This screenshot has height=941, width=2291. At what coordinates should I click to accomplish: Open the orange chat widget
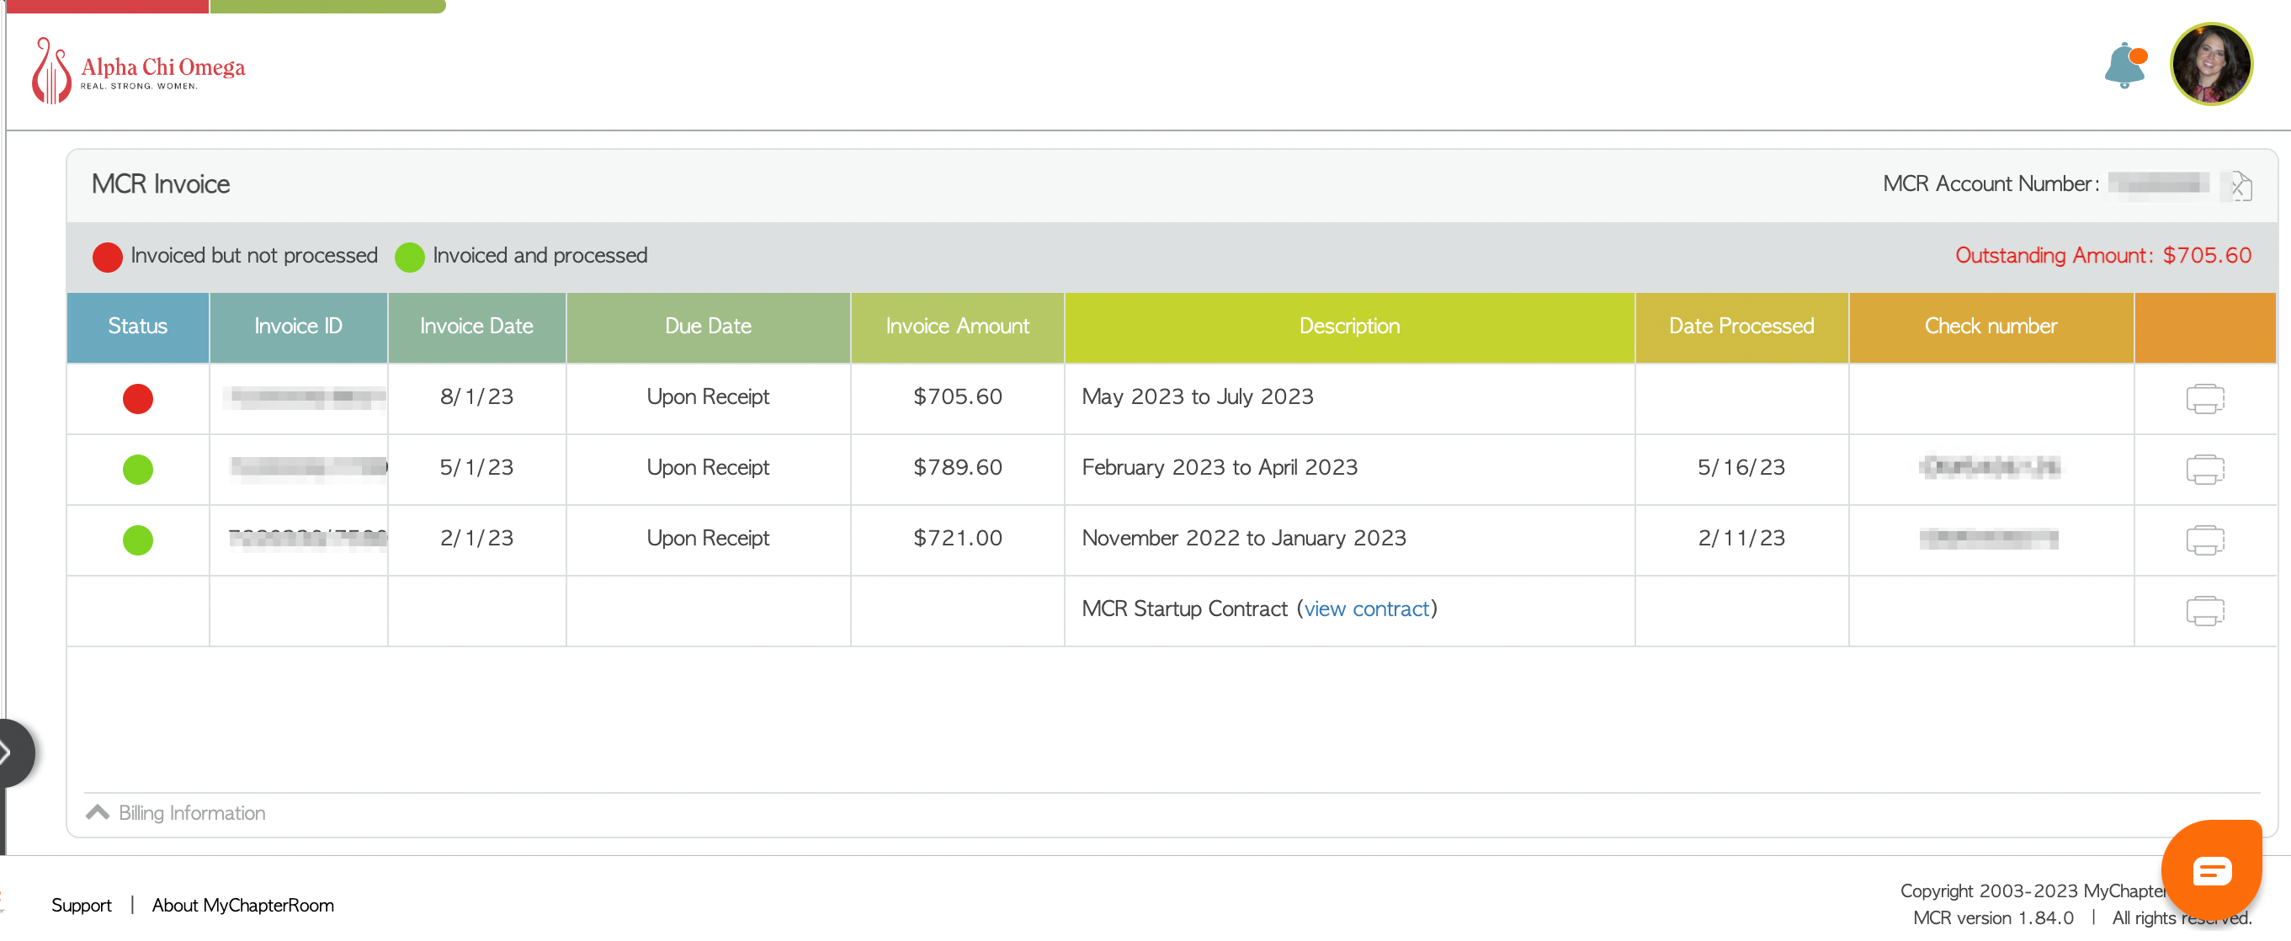point(2210,869)
